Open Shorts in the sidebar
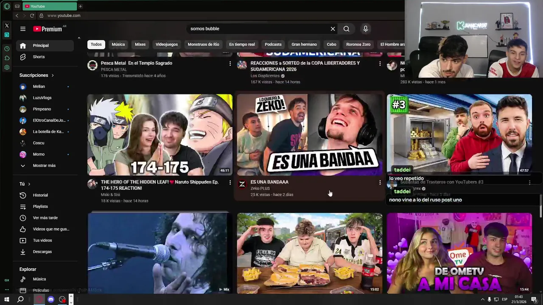The height and width of the screenshot is (305, 543). pyautogui.click(x=45, y=57)
